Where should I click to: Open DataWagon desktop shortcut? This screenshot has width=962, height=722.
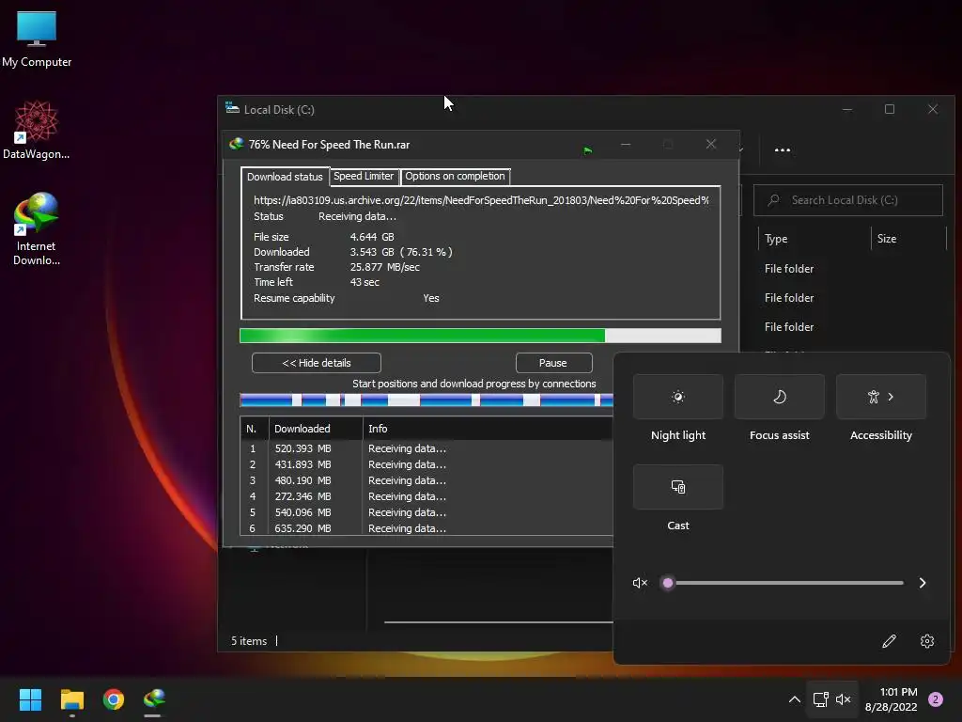pos(37,130)
